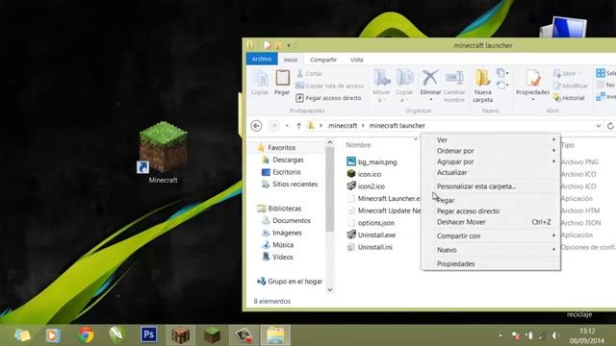
Task: Click the Copiar ribbon icon
Action: tap(260, 83)
